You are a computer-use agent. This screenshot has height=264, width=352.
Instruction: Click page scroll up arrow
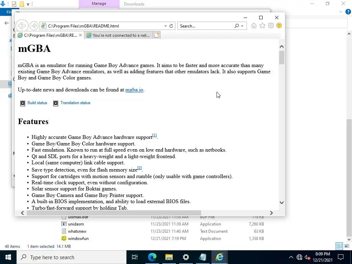click(x=282, y=47)
